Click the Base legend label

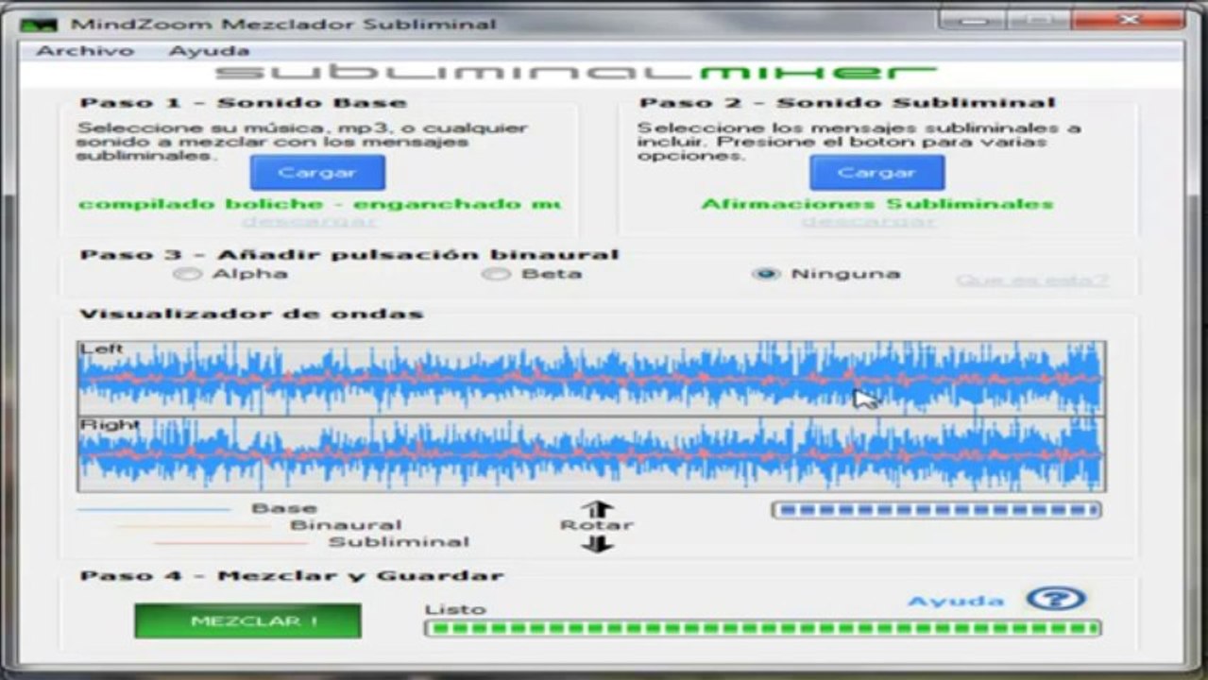click(284, 508)
